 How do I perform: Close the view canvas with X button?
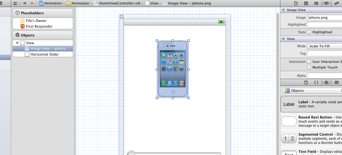122,17
